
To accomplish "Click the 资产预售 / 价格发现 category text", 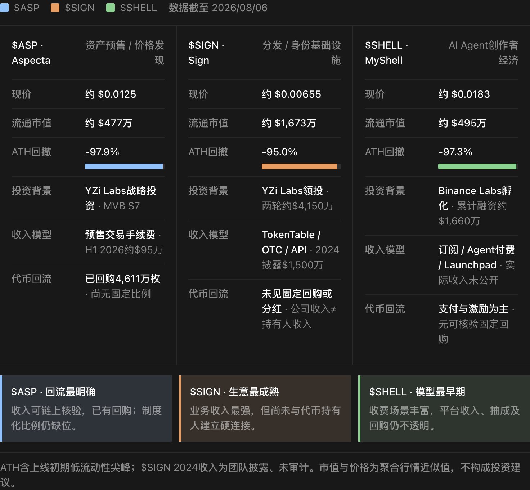I will [x=125, y=53].
